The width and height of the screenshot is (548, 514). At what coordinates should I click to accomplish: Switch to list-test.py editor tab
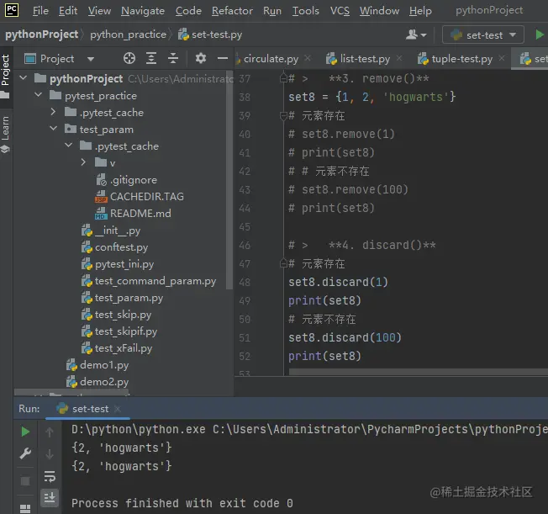[358, 59]
